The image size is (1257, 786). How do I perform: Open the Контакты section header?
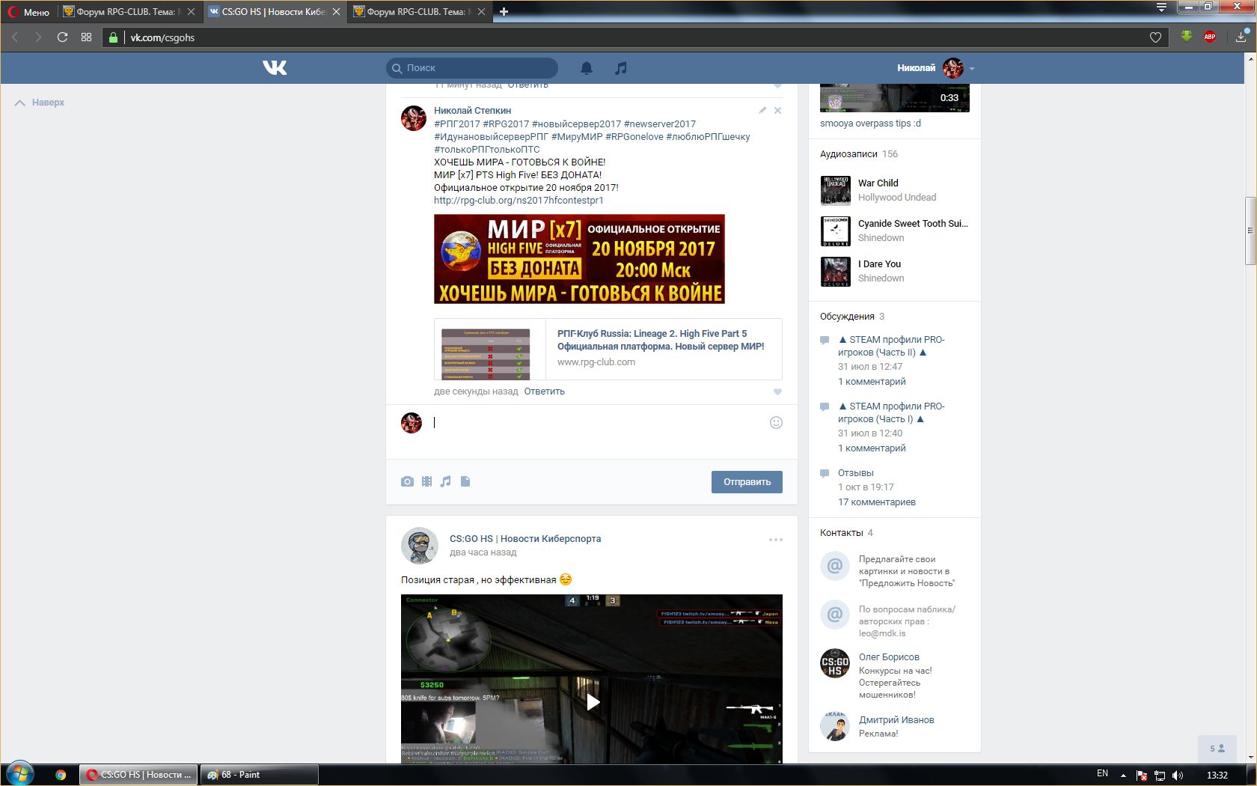point(842,533)
